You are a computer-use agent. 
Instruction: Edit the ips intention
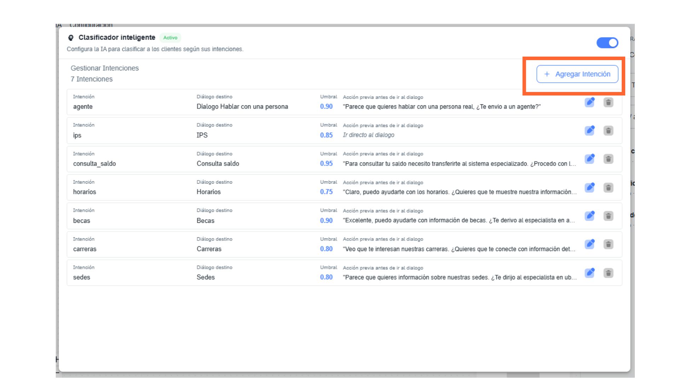point(590,131)
